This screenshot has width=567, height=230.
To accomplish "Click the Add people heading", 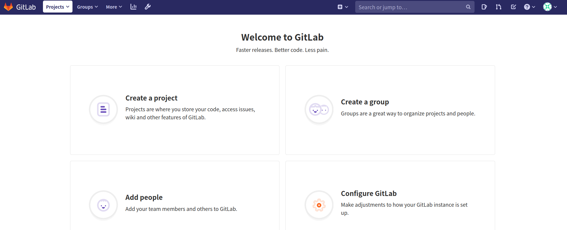I will click(x=144, y=197).
